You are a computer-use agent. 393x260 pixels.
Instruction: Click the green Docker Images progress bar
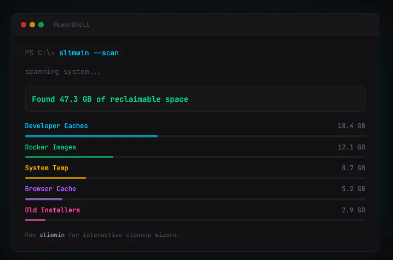click(69, 157)
